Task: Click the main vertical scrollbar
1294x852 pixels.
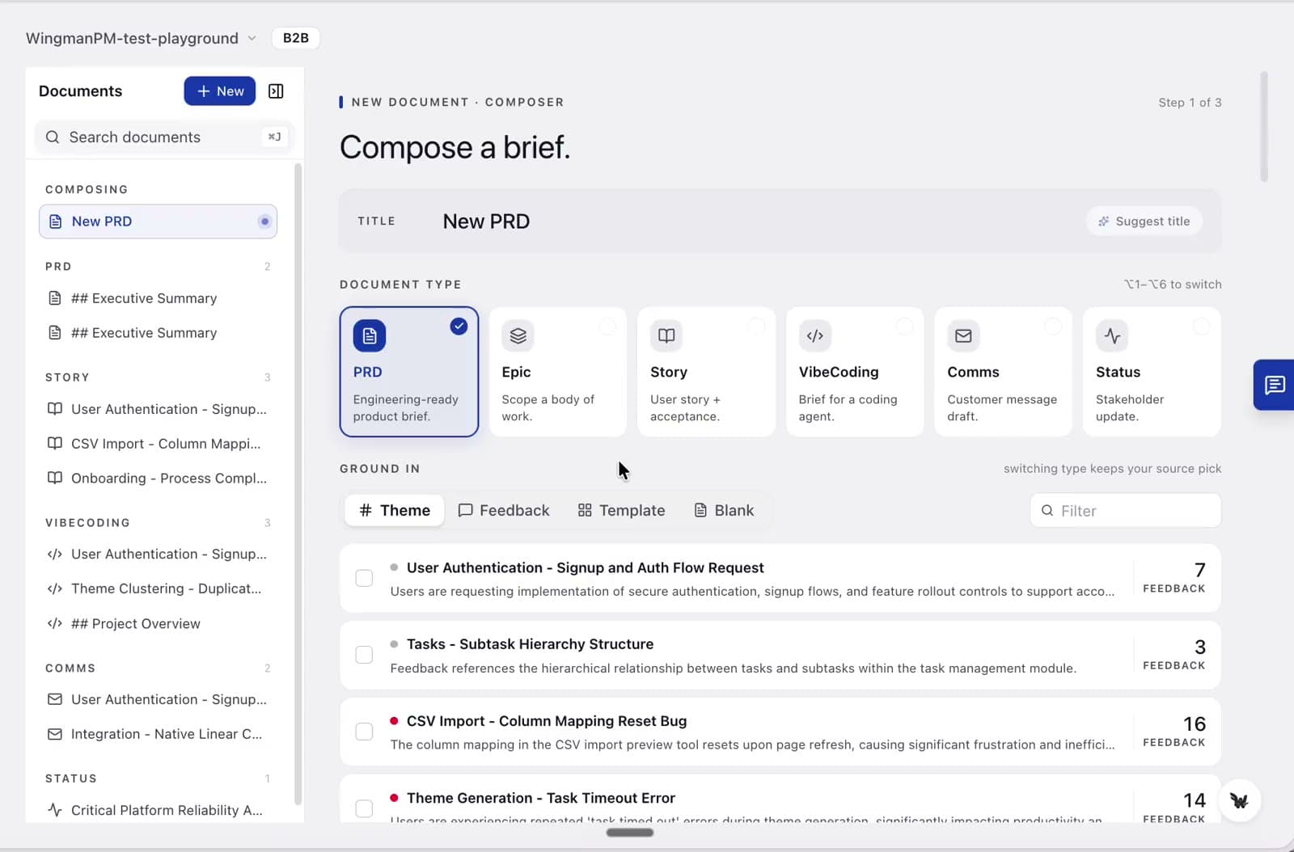Action: [1264, 127]
